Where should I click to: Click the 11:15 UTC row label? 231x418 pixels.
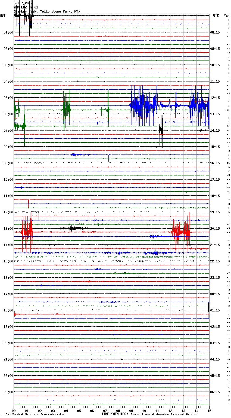click(215, 81)
